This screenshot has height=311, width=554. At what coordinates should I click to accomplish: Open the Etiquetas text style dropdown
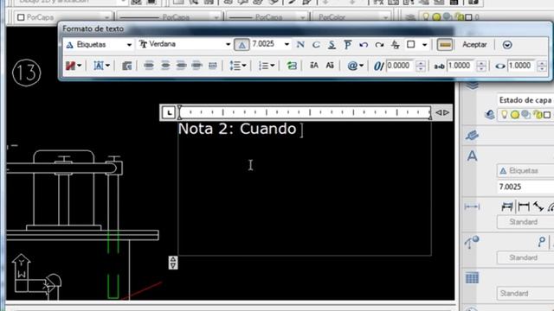99,44
